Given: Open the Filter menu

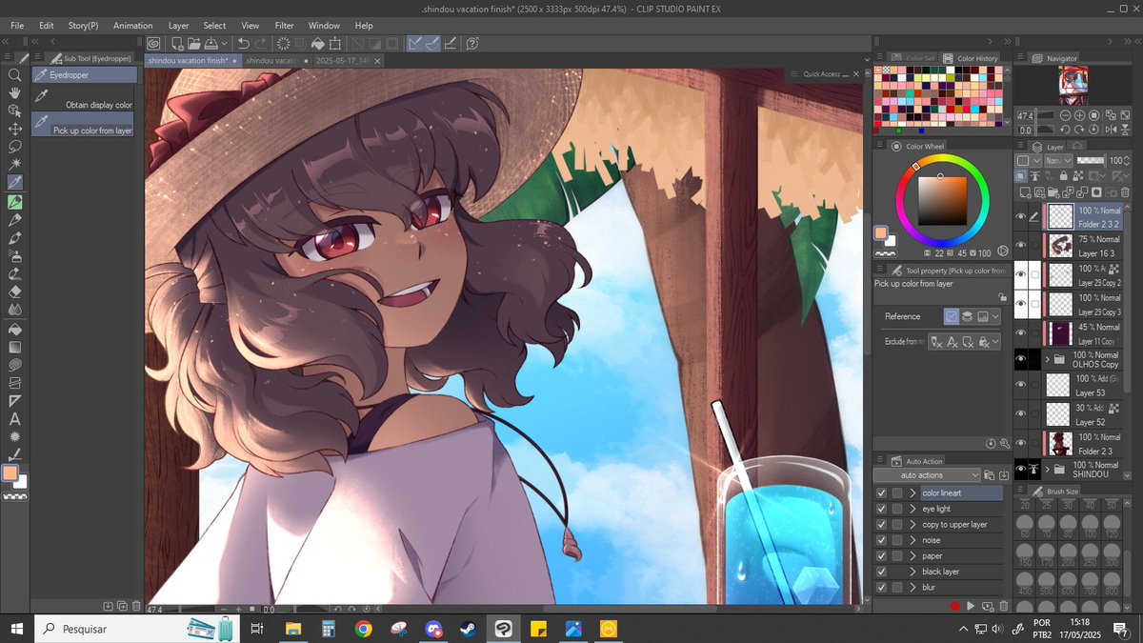Looking at the screenshot, I should 284,26.
